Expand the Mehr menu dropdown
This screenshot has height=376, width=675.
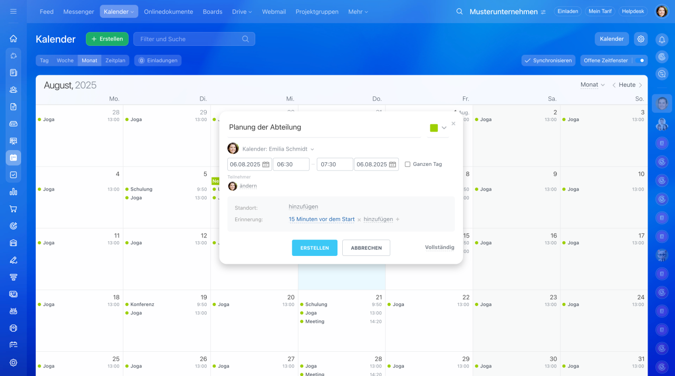coord(358,12)
